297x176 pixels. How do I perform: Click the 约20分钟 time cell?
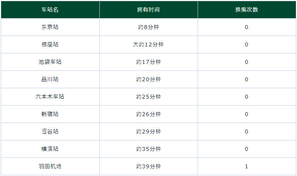[148, 79]
